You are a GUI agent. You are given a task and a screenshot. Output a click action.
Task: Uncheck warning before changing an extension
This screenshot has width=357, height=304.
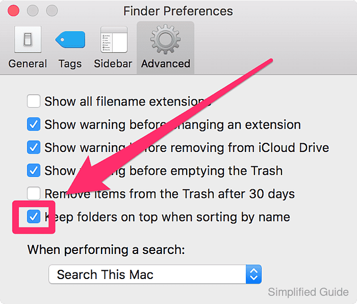click(x=34, y=124)
